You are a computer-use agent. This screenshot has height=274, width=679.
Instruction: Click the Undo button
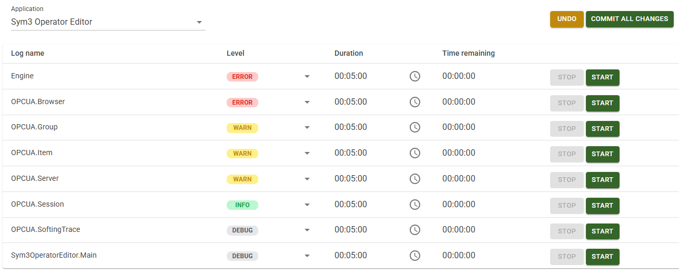566,19
